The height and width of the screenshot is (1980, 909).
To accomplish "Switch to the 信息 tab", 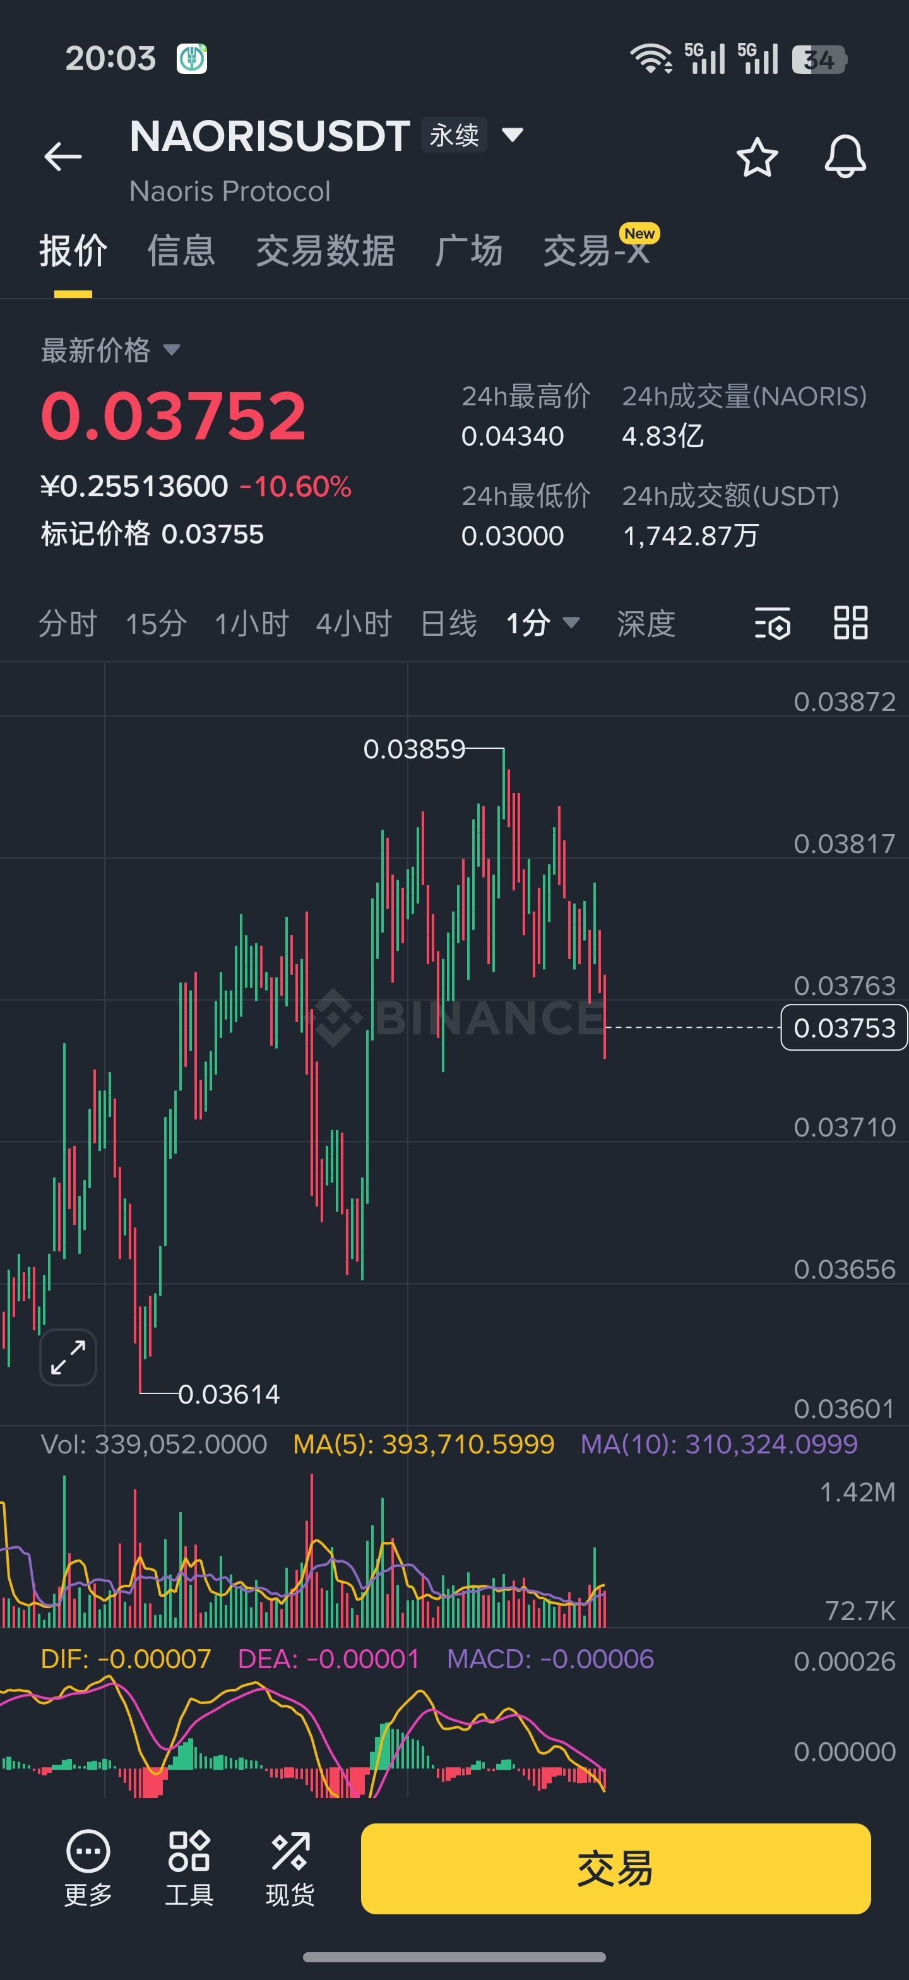I will (x=181, y=251).
